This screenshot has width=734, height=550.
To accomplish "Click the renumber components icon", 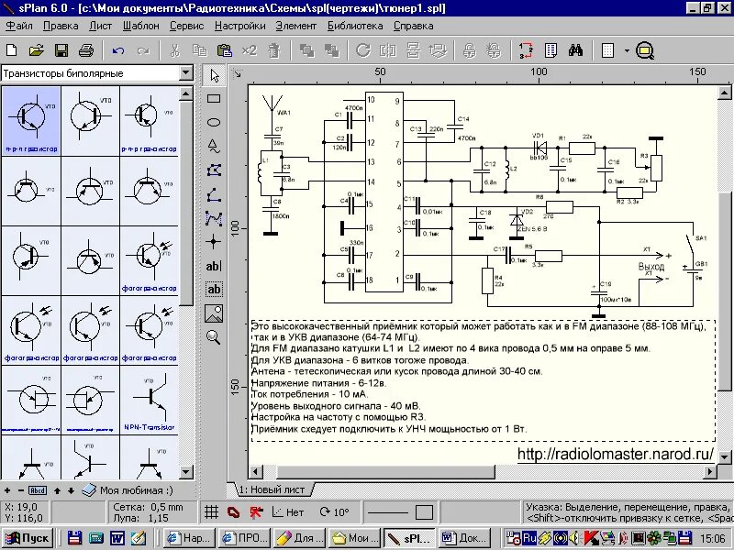I will coord(526,50).
